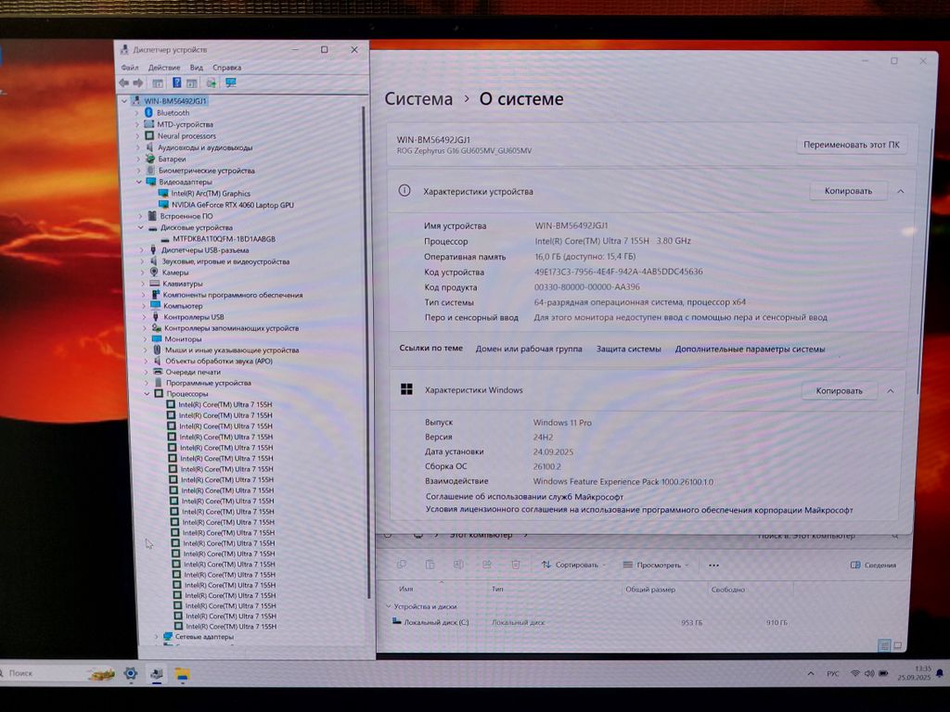
Task: Open the Вид menu in Device Manager
Action: pos(196,68)
